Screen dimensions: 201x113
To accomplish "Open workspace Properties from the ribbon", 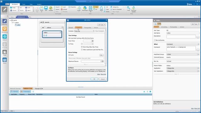I will pos(72,7).
